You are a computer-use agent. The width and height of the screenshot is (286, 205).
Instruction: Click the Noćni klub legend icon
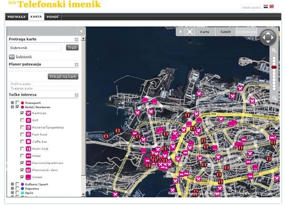[x=28, y=149]
